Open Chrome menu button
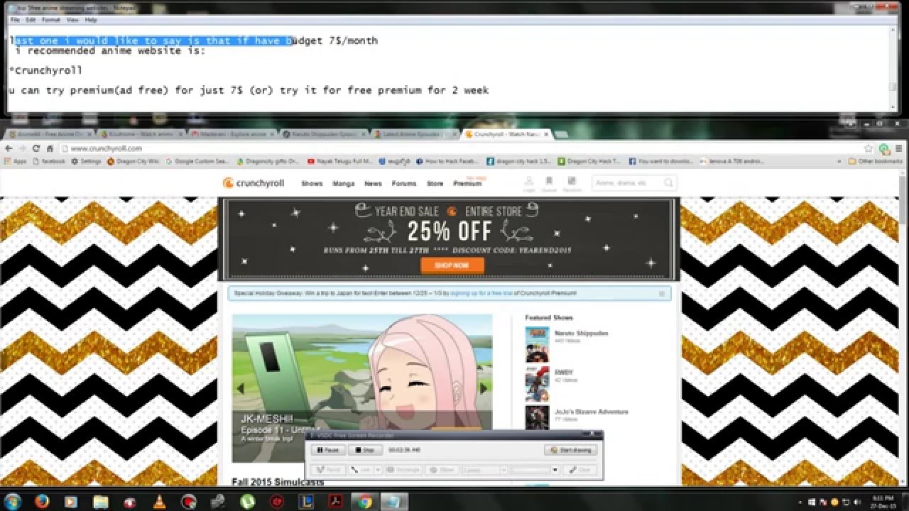 900,148
